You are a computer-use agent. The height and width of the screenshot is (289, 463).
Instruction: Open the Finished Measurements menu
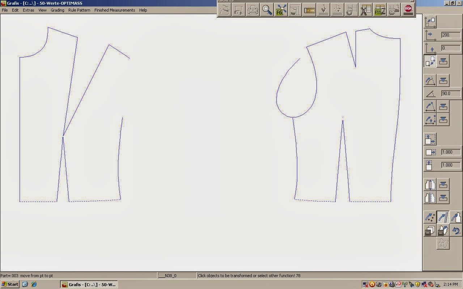point(115,10)
